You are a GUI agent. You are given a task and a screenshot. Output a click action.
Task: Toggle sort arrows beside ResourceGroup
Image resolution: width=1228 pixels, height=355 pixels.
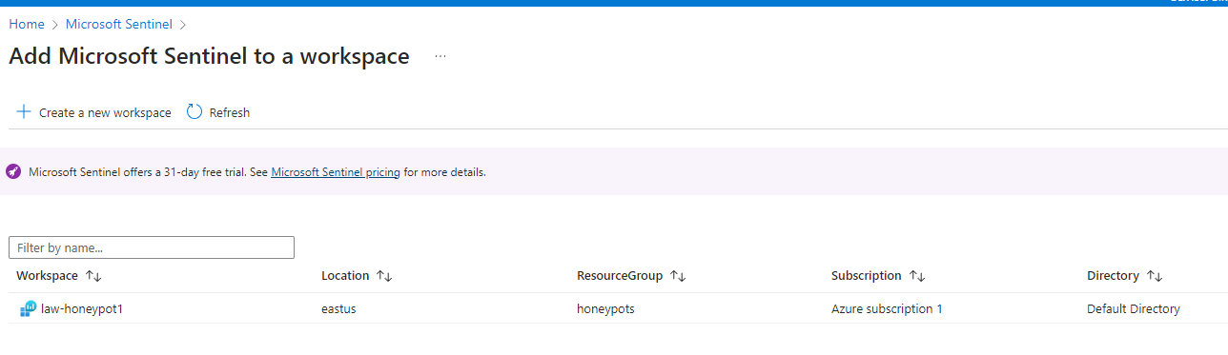[678, 276]
